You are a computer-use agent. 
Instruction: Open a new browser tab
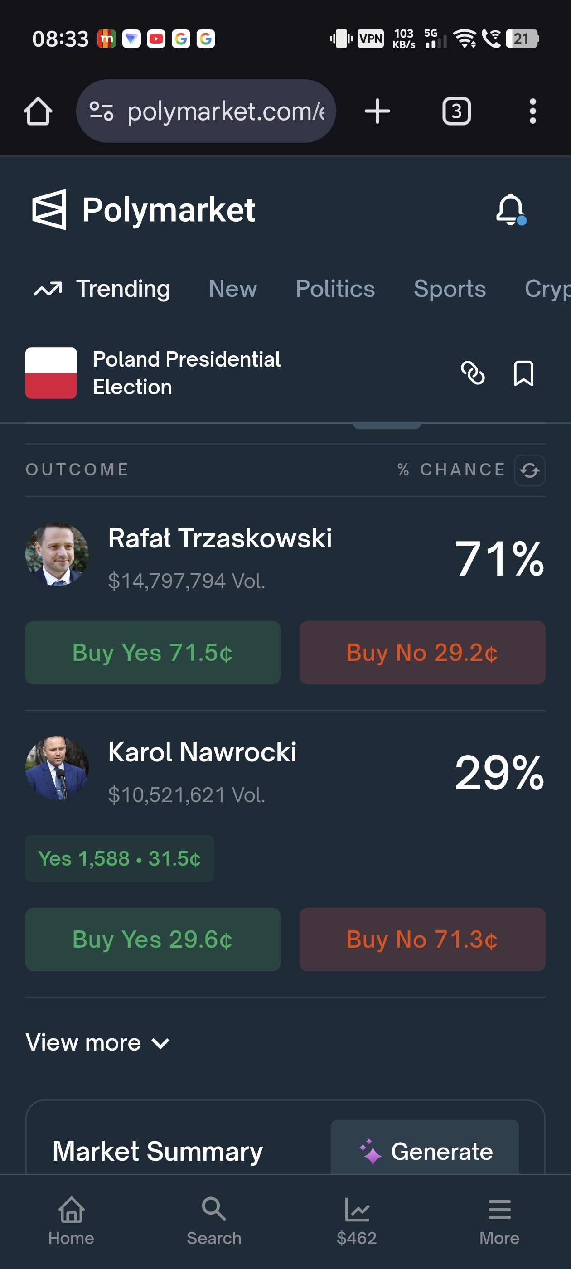pyautogui.click(x=377, y=111)
